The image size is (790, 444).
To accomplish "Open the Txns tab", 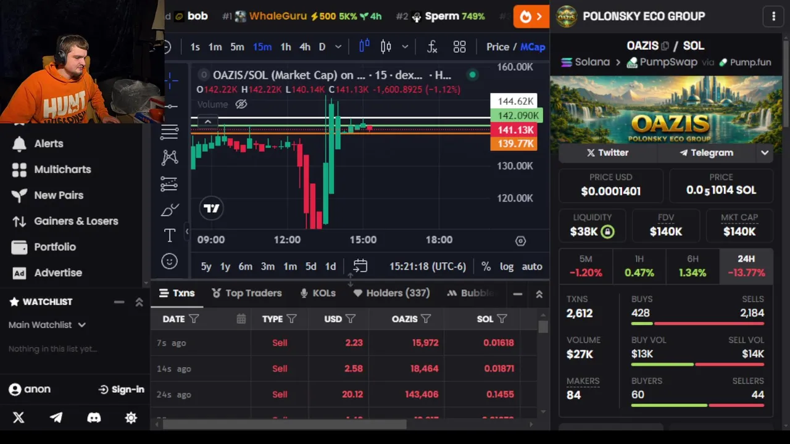I will [x=177, y=293].
